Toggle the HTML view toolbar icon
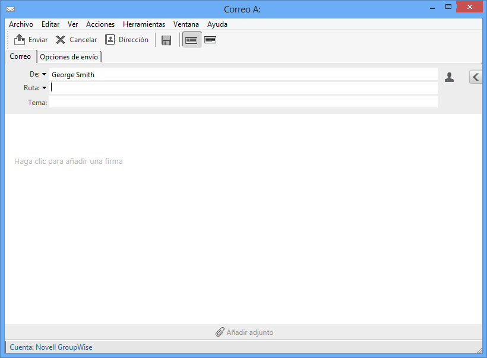 [191, 40]
